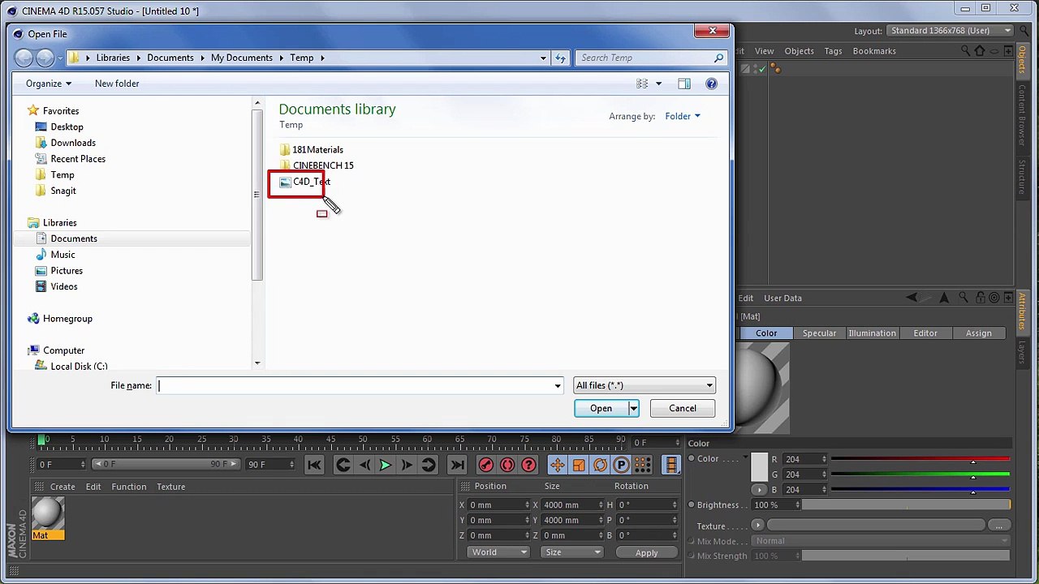Click the autokeying red icon
The image size is (1039, 584).
click(507, 465)
